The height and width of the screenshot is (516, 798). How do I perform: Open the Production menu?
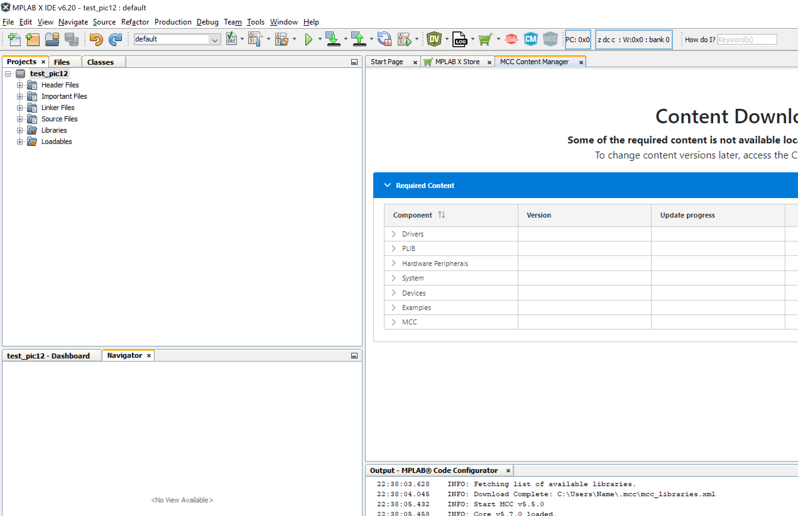click(173, 22)
